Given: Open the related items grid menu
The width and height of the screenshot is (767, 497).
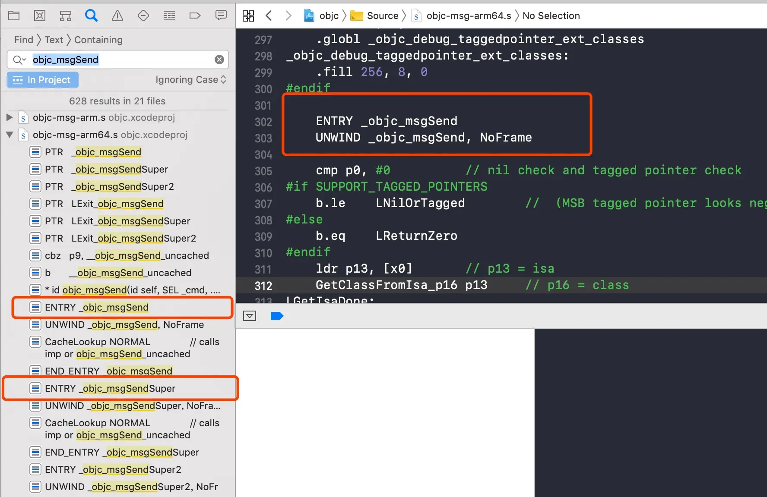Looking at the screenshot, I should pyautogui.click(x=248, y=16).
